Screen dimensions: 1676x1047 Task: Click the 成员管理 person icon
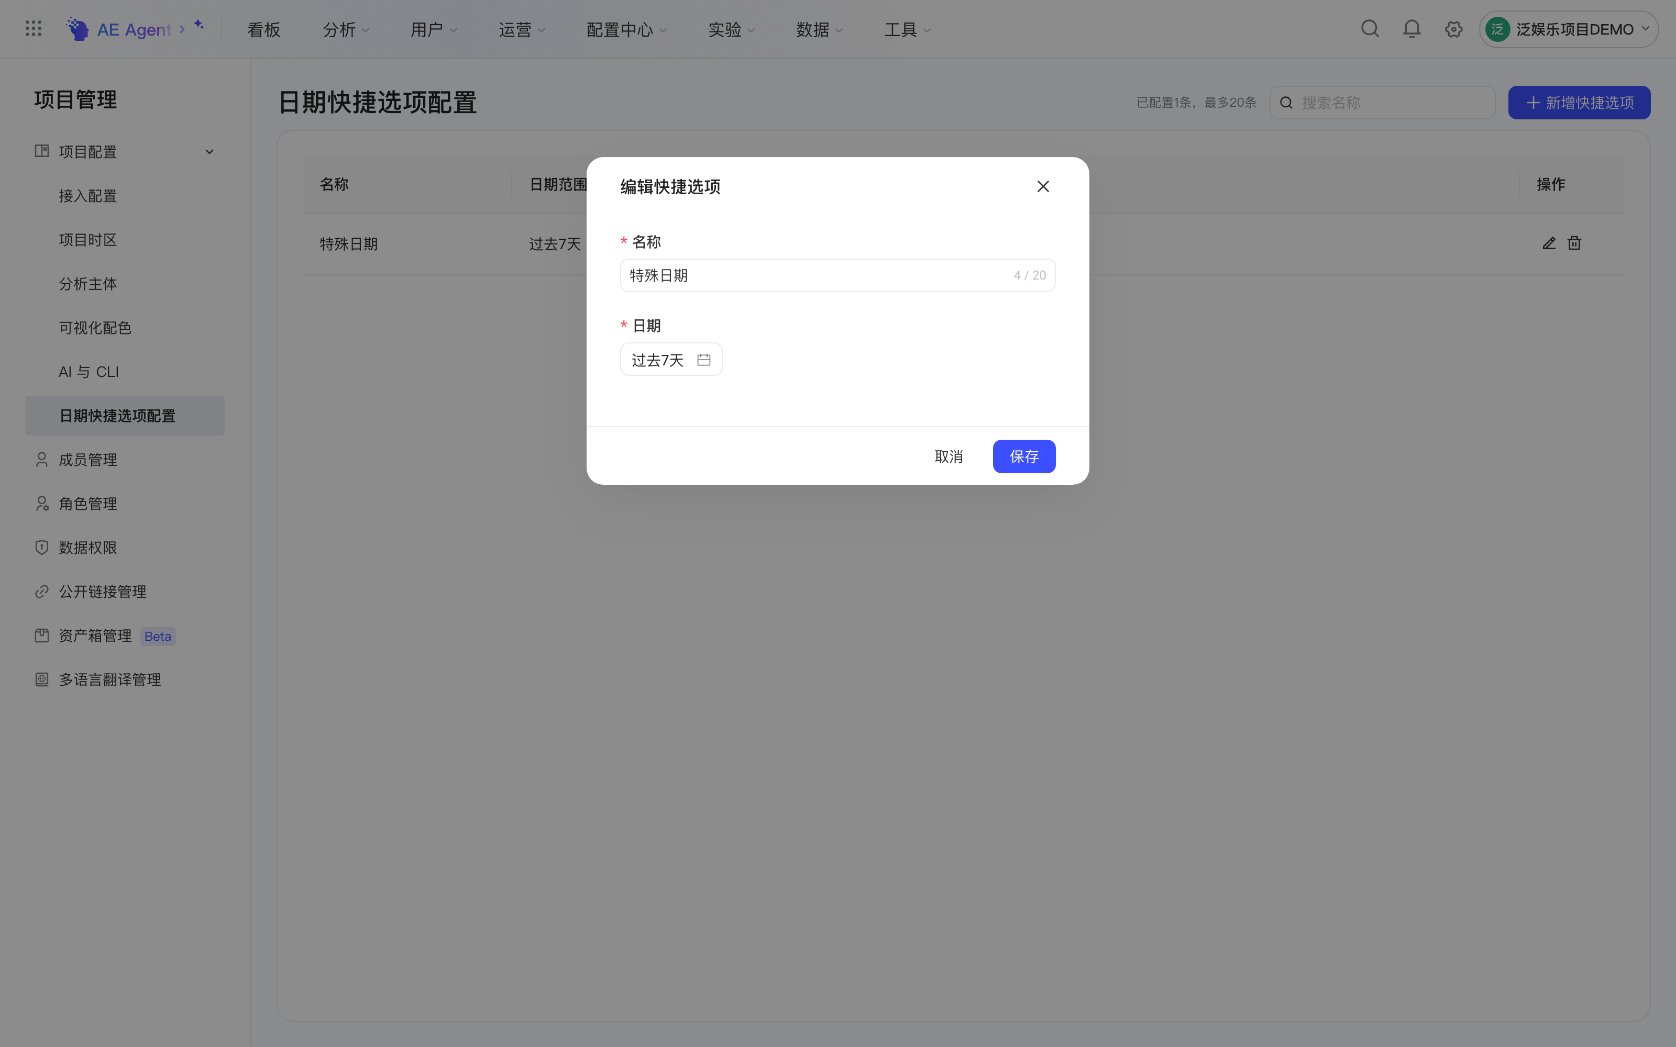[41, 459]
